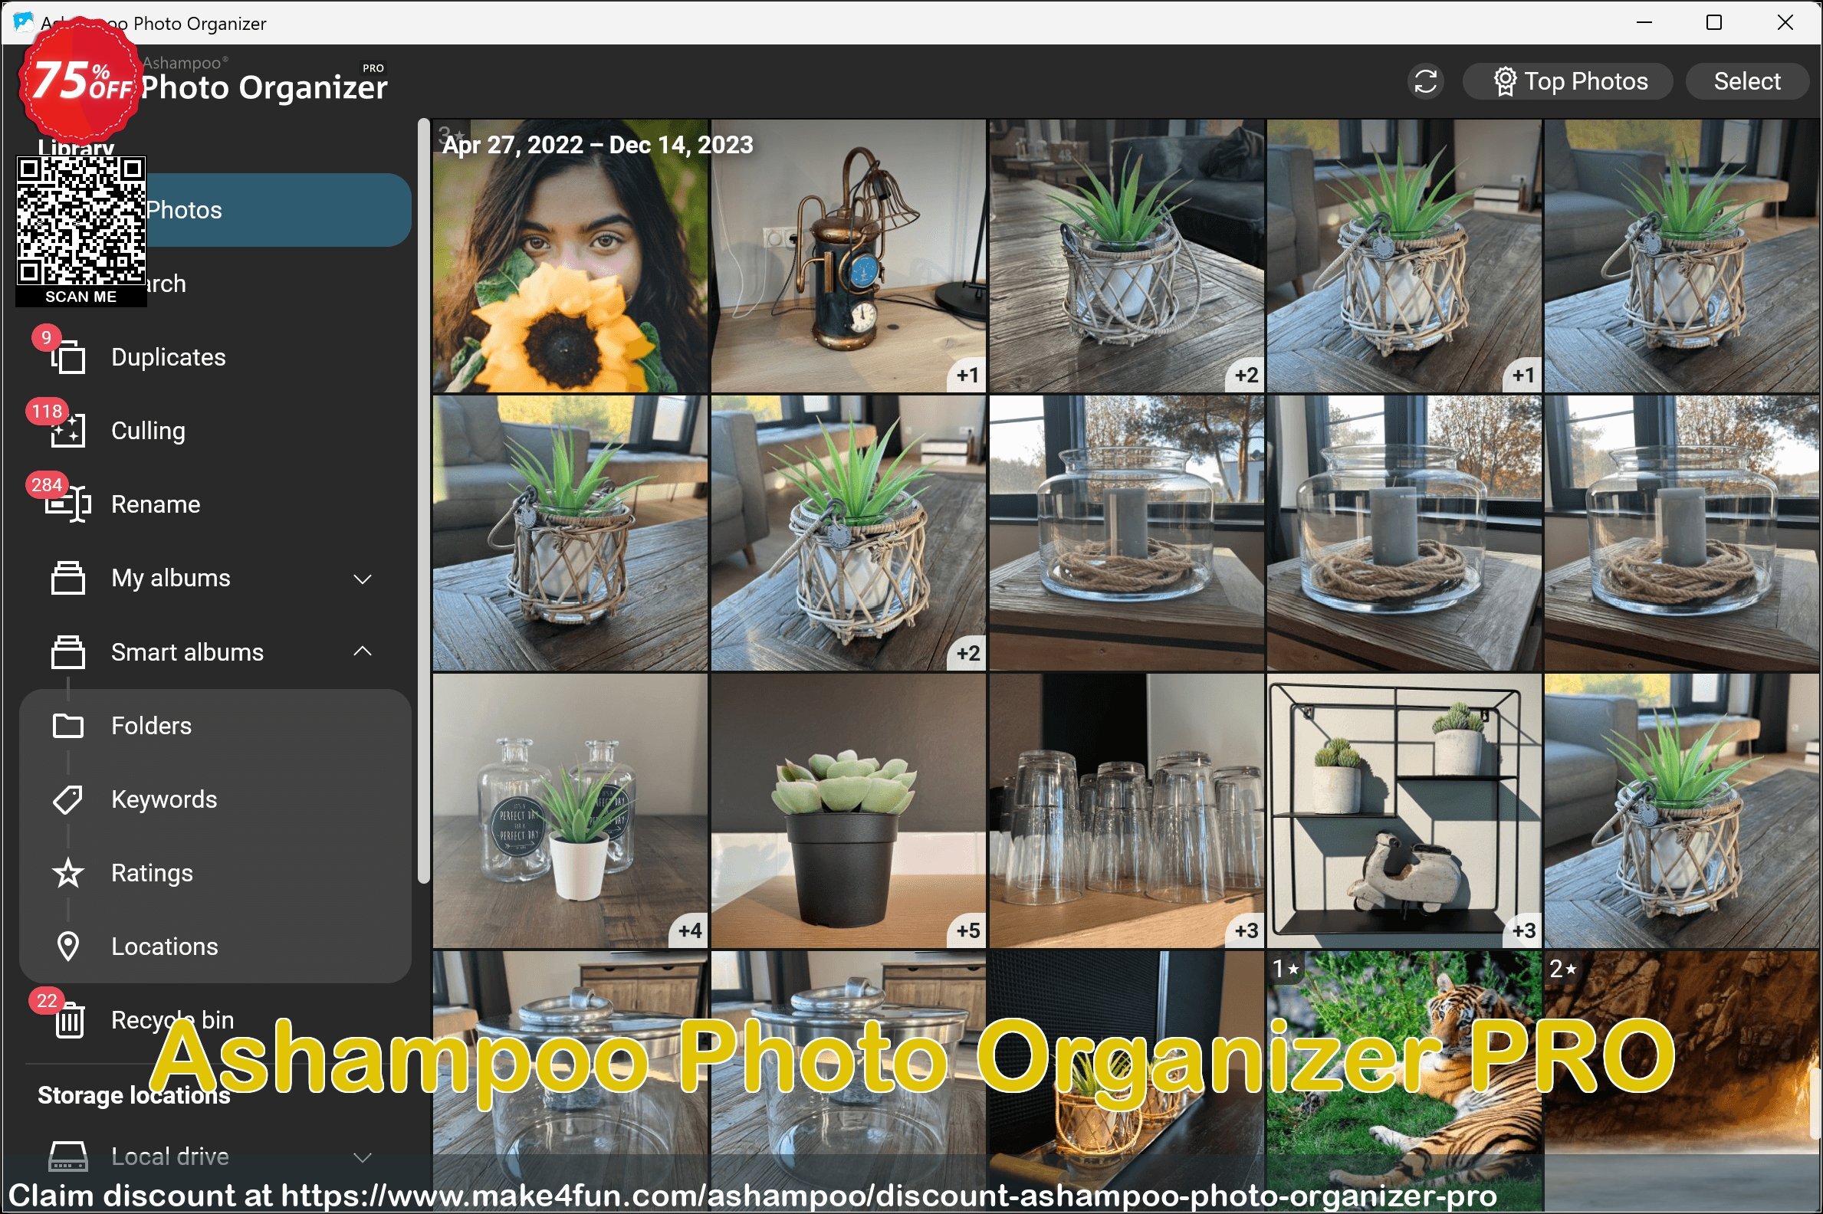Click the Storage locations heading
The height and width of the screenshot is (1214, 1823).
134,1095
